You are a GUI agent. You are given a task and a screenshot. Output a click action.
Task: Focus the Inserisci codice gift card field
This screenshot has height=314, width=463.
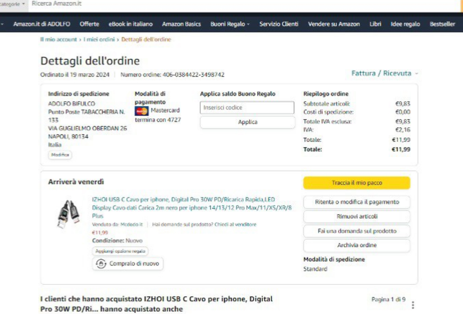(247, 108)
